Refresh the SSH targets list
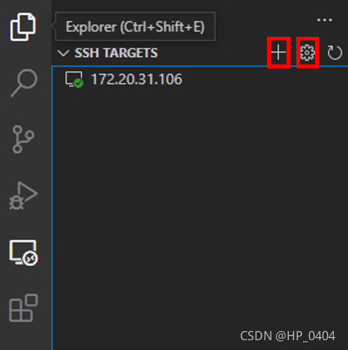This screenshot has height=350, width=348. [x=334, y=52]
